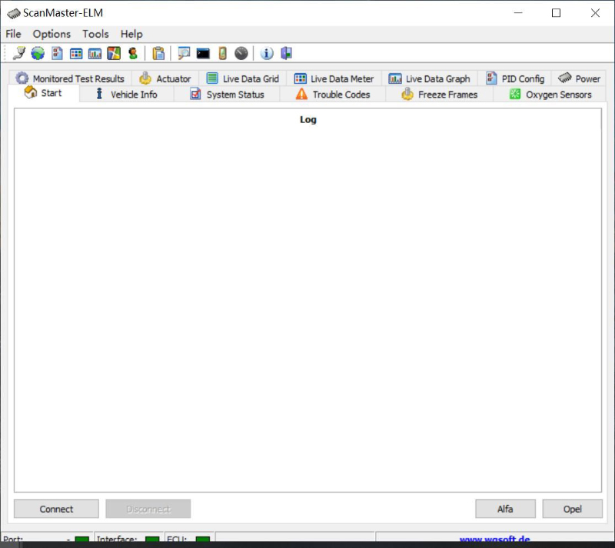
Task: Click the checklist document toolbar icon
Action: [x=57, y=53]
